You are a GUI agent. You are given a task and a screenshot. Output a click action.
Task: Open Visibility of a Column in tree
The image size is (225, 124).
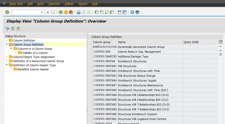tap(35, 53)
